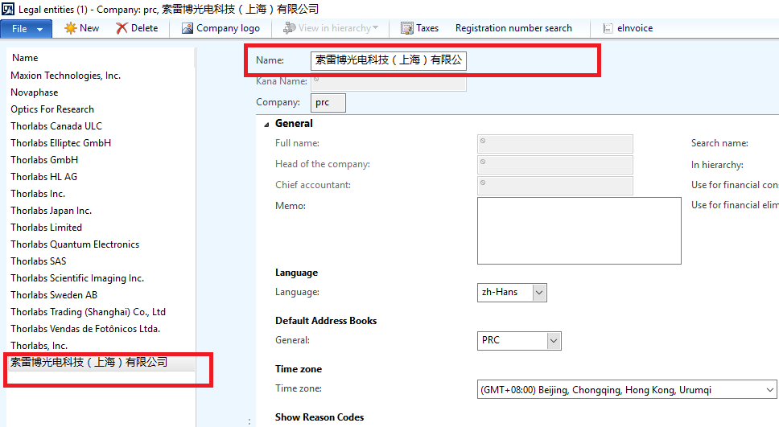Open the Time zone dropdown
Viewport: 779px width, 427px height.
coord(769,390)
